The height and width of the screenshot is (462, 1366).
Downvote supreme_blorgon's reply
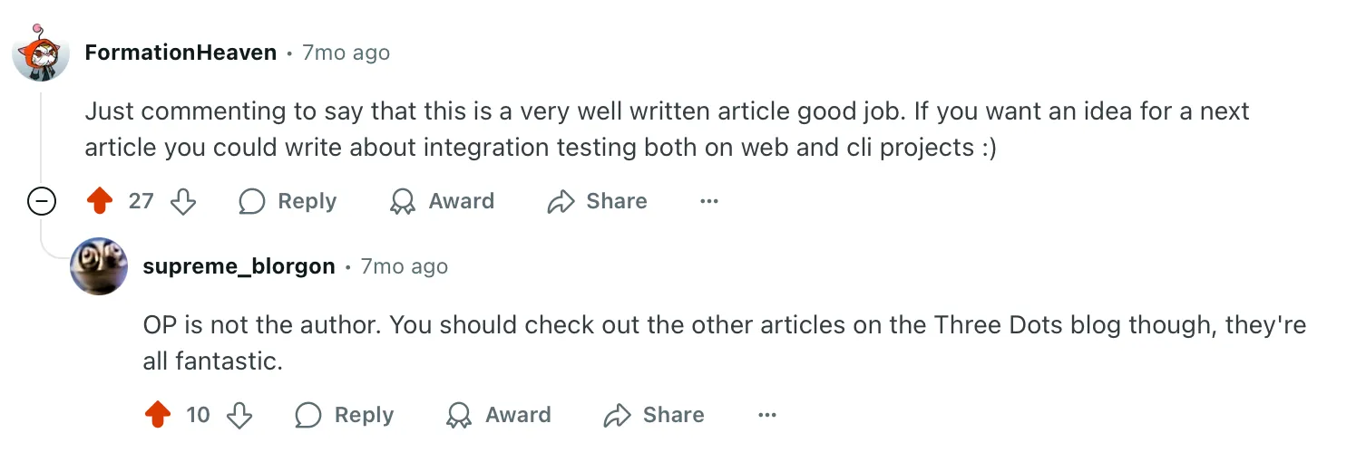(x=239, y=415)
